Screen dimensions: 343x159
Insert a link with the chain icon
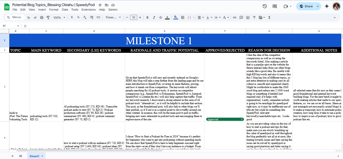pyautogui.click(x=235, y=17)
